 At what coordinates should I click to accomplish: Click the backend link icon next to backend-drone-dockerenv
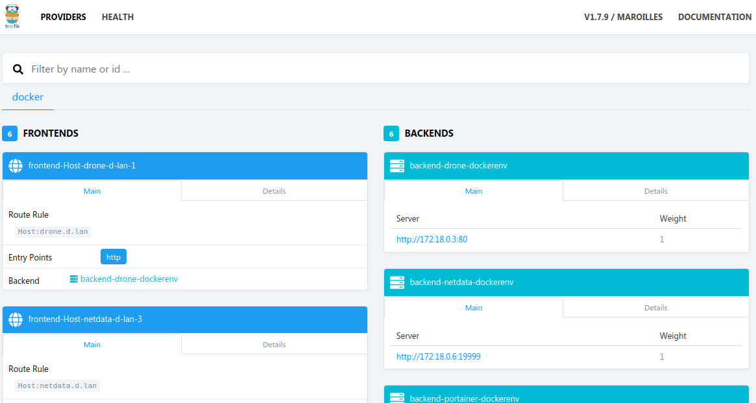pyautogui.click(x=73, y=278)
